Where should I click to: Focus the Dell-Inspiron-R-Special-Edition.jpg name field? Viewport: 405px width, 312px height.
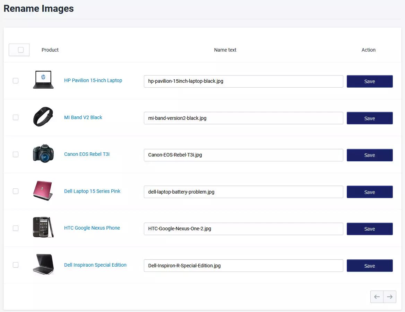click(x=243, y=266)
